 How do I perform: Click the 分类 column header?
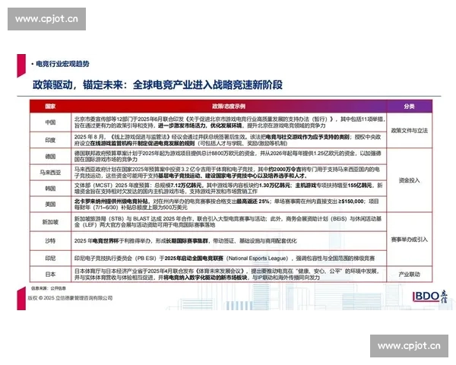409,106
